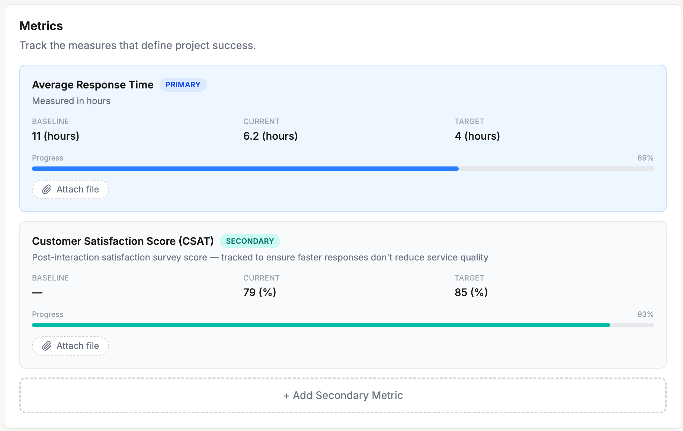Click the SECONDARY badge

[250, 241]
